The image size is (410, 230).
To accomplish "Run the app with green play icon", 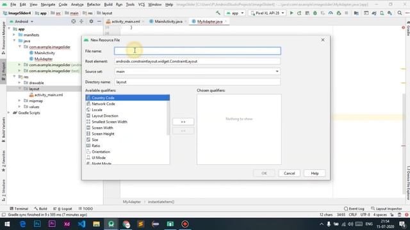I will [x=291, y=13].
